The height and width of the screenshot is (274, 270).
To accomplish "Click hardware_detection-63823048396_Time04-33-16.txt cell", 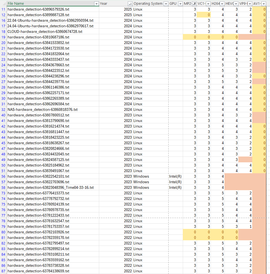I will pyautogui.click(x=51, y=187).
